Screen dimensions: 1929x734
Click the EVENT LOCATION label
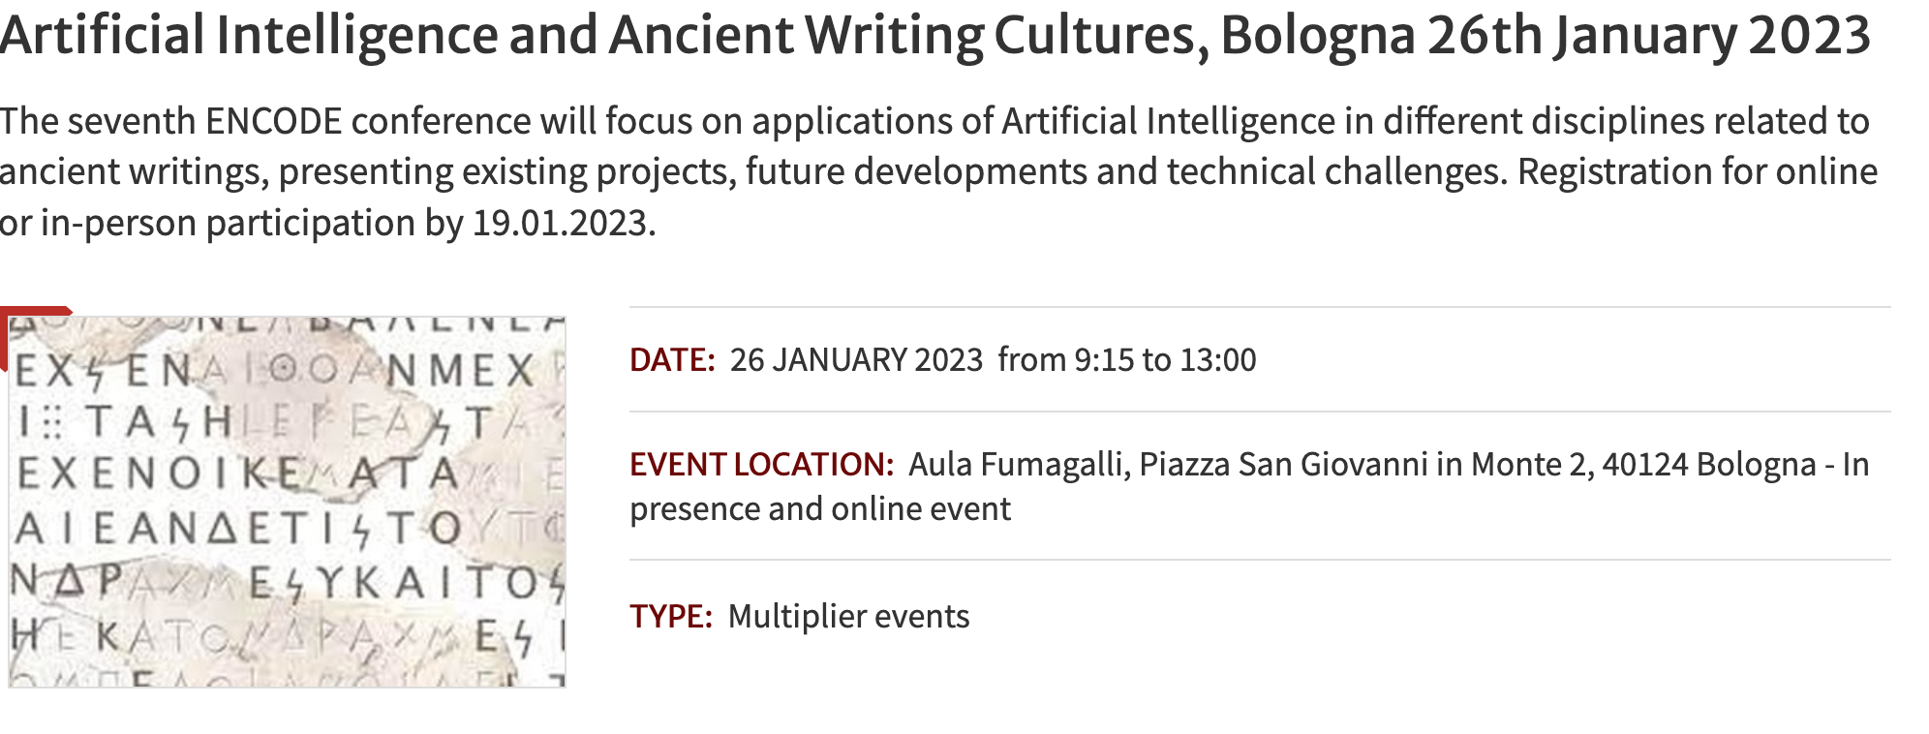[761, 464]
